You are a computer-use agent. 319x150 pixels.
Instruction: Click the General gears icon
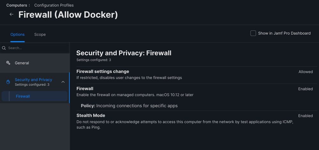pyautogui.click(x=8, y=63)
